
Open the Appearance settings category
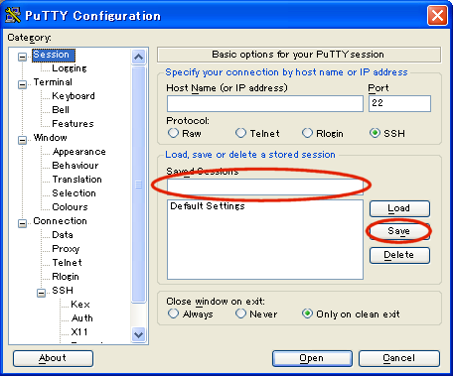[78, 152]
